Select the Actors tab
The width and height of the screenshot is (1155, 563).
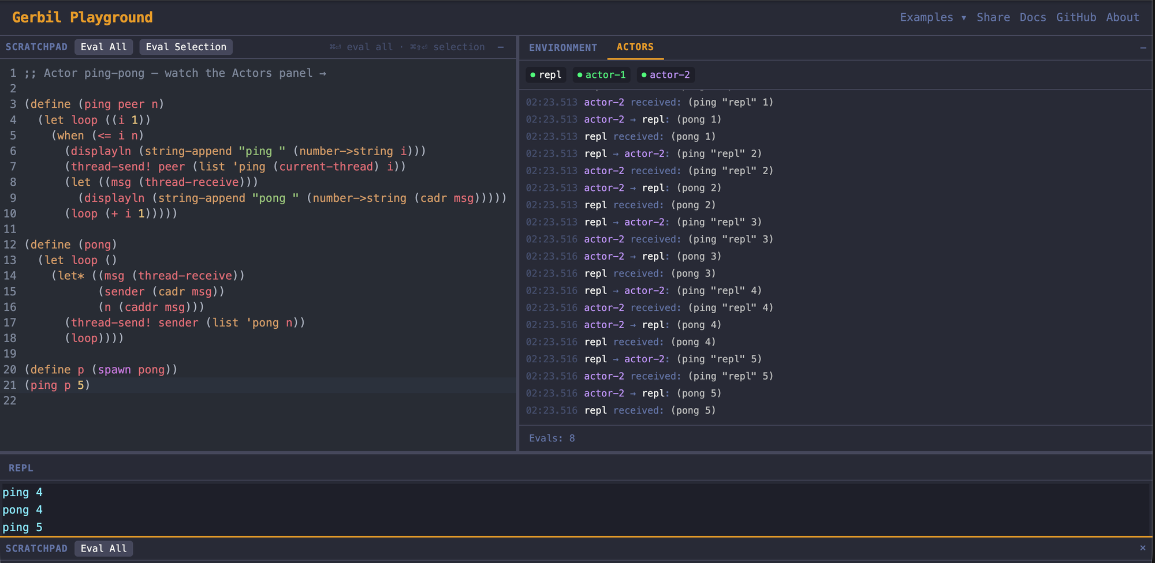[635, 47]
